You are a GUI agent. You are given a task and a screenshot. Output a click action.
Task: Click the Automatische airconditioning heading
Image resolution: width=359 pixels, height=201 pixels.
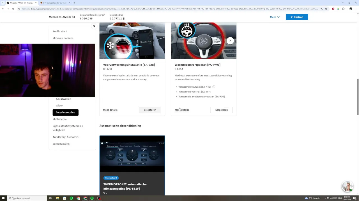120,126
